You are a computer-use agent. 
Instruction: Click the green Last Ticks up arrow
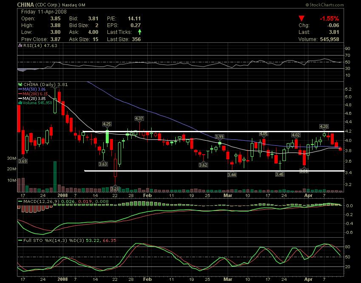tap(140, 32)
